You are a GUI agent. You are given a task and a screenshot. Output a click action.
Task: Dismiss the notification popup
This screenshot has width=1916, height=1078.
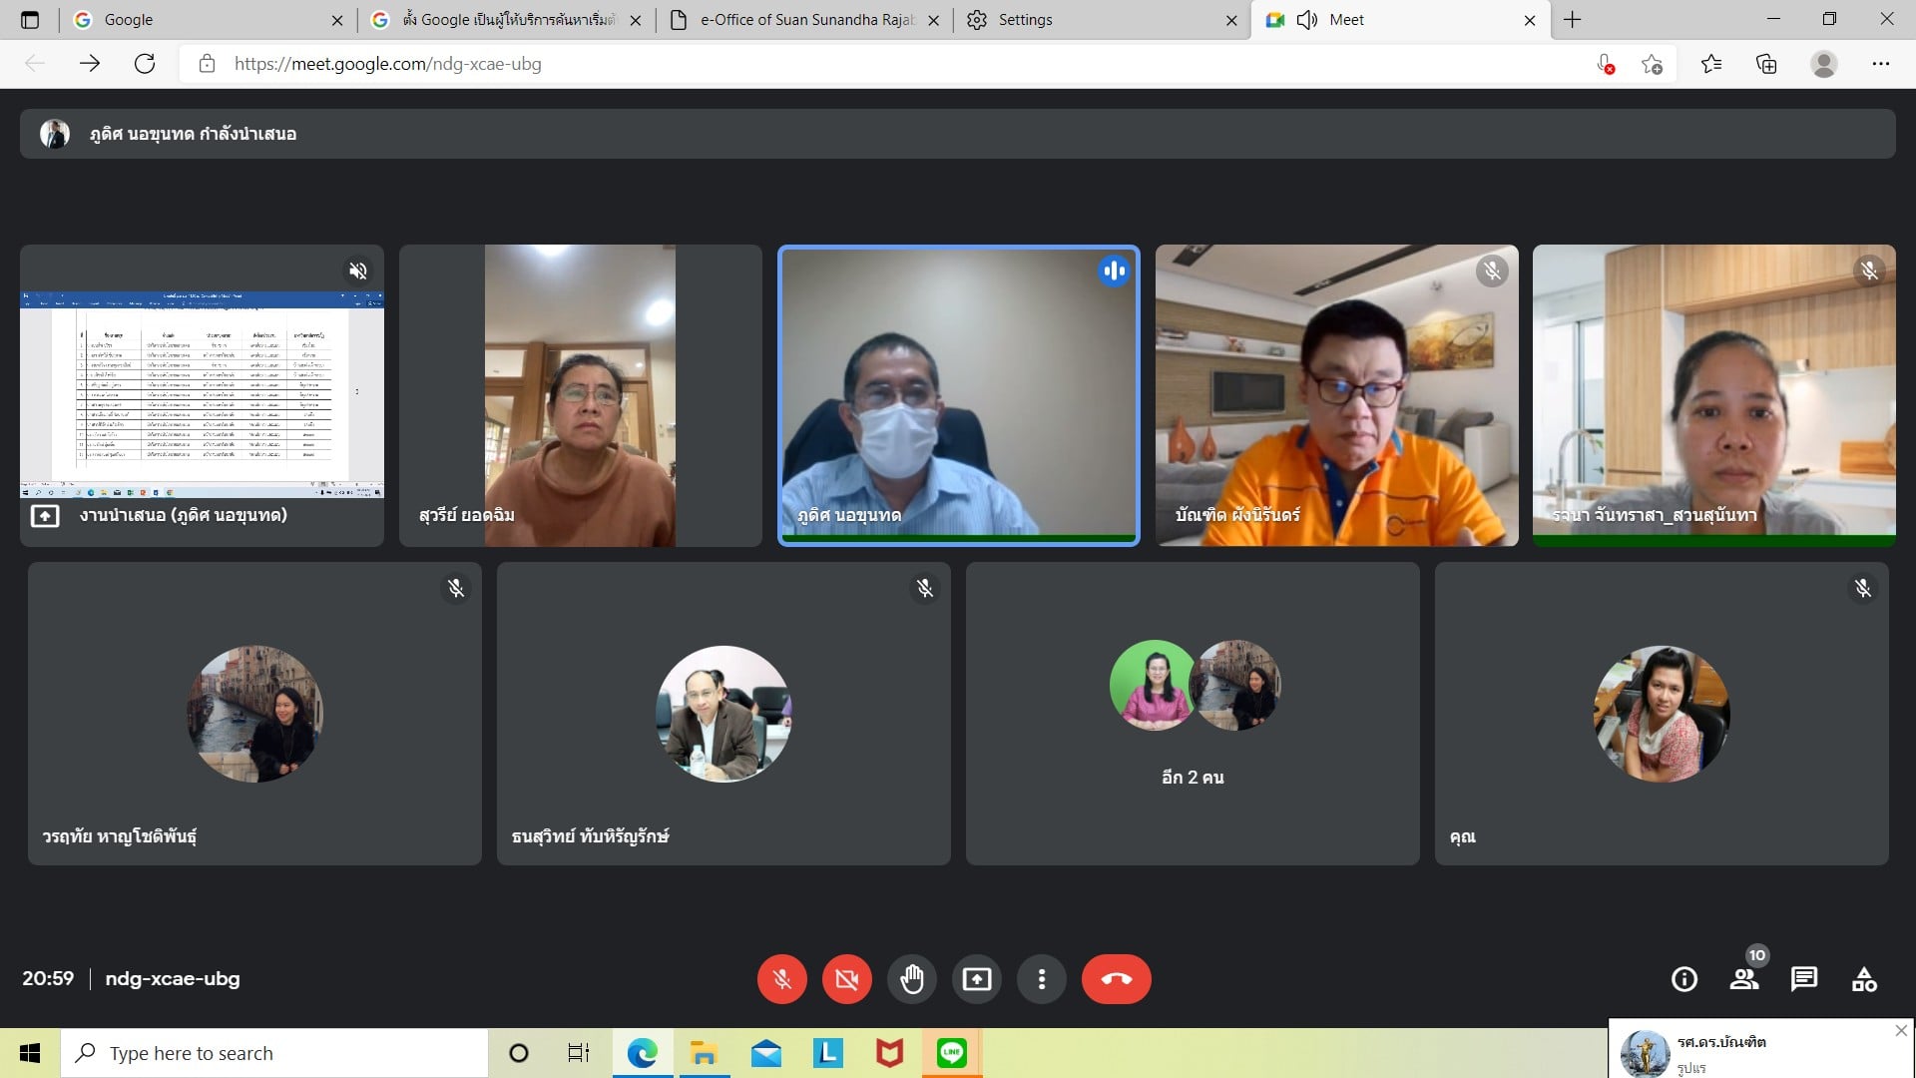click(x=1900, y=1030)
